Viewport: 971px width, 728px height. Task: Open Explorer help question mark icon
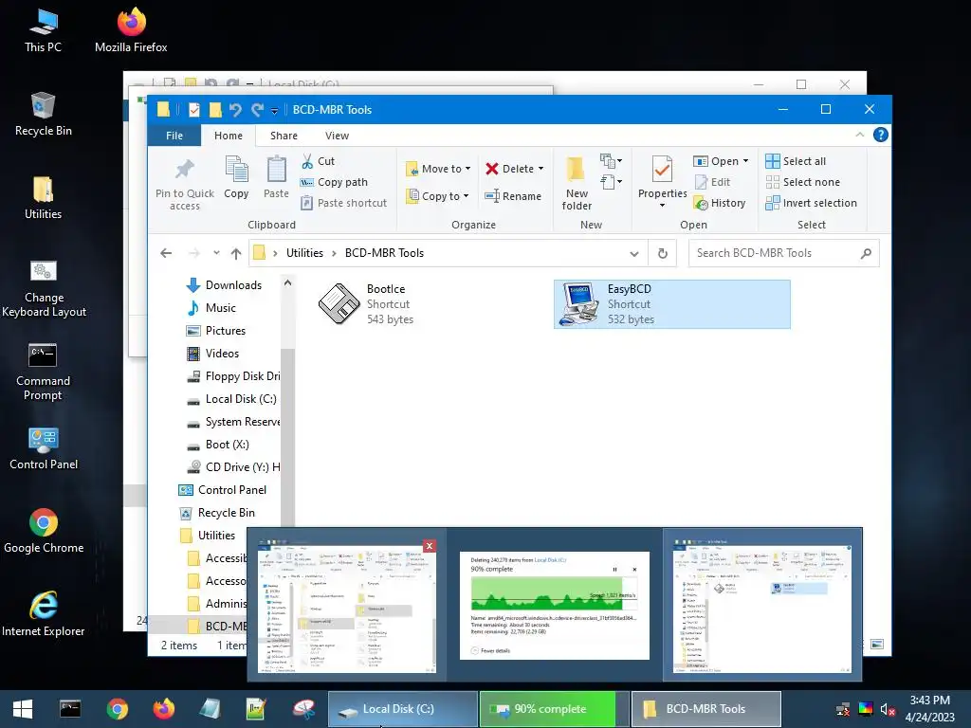880,135
